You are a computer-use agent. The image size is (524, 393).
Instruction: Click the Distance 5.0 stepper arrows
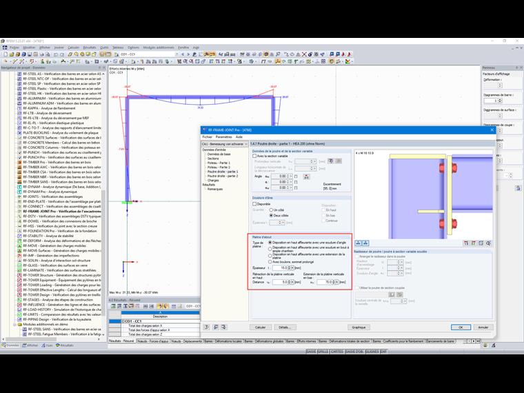tap(290, 282)
